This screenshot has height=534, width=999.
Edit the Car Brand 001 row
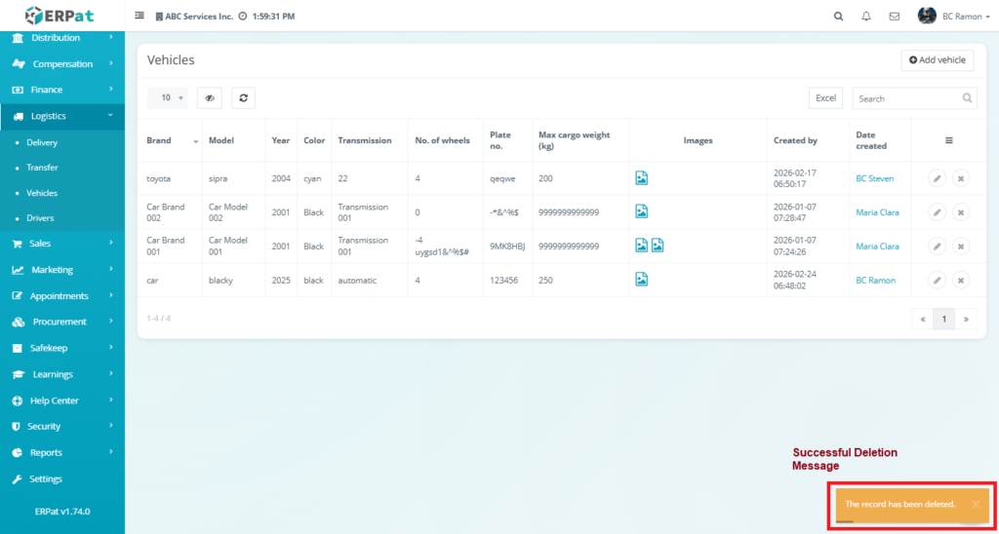tap(936, 247)
